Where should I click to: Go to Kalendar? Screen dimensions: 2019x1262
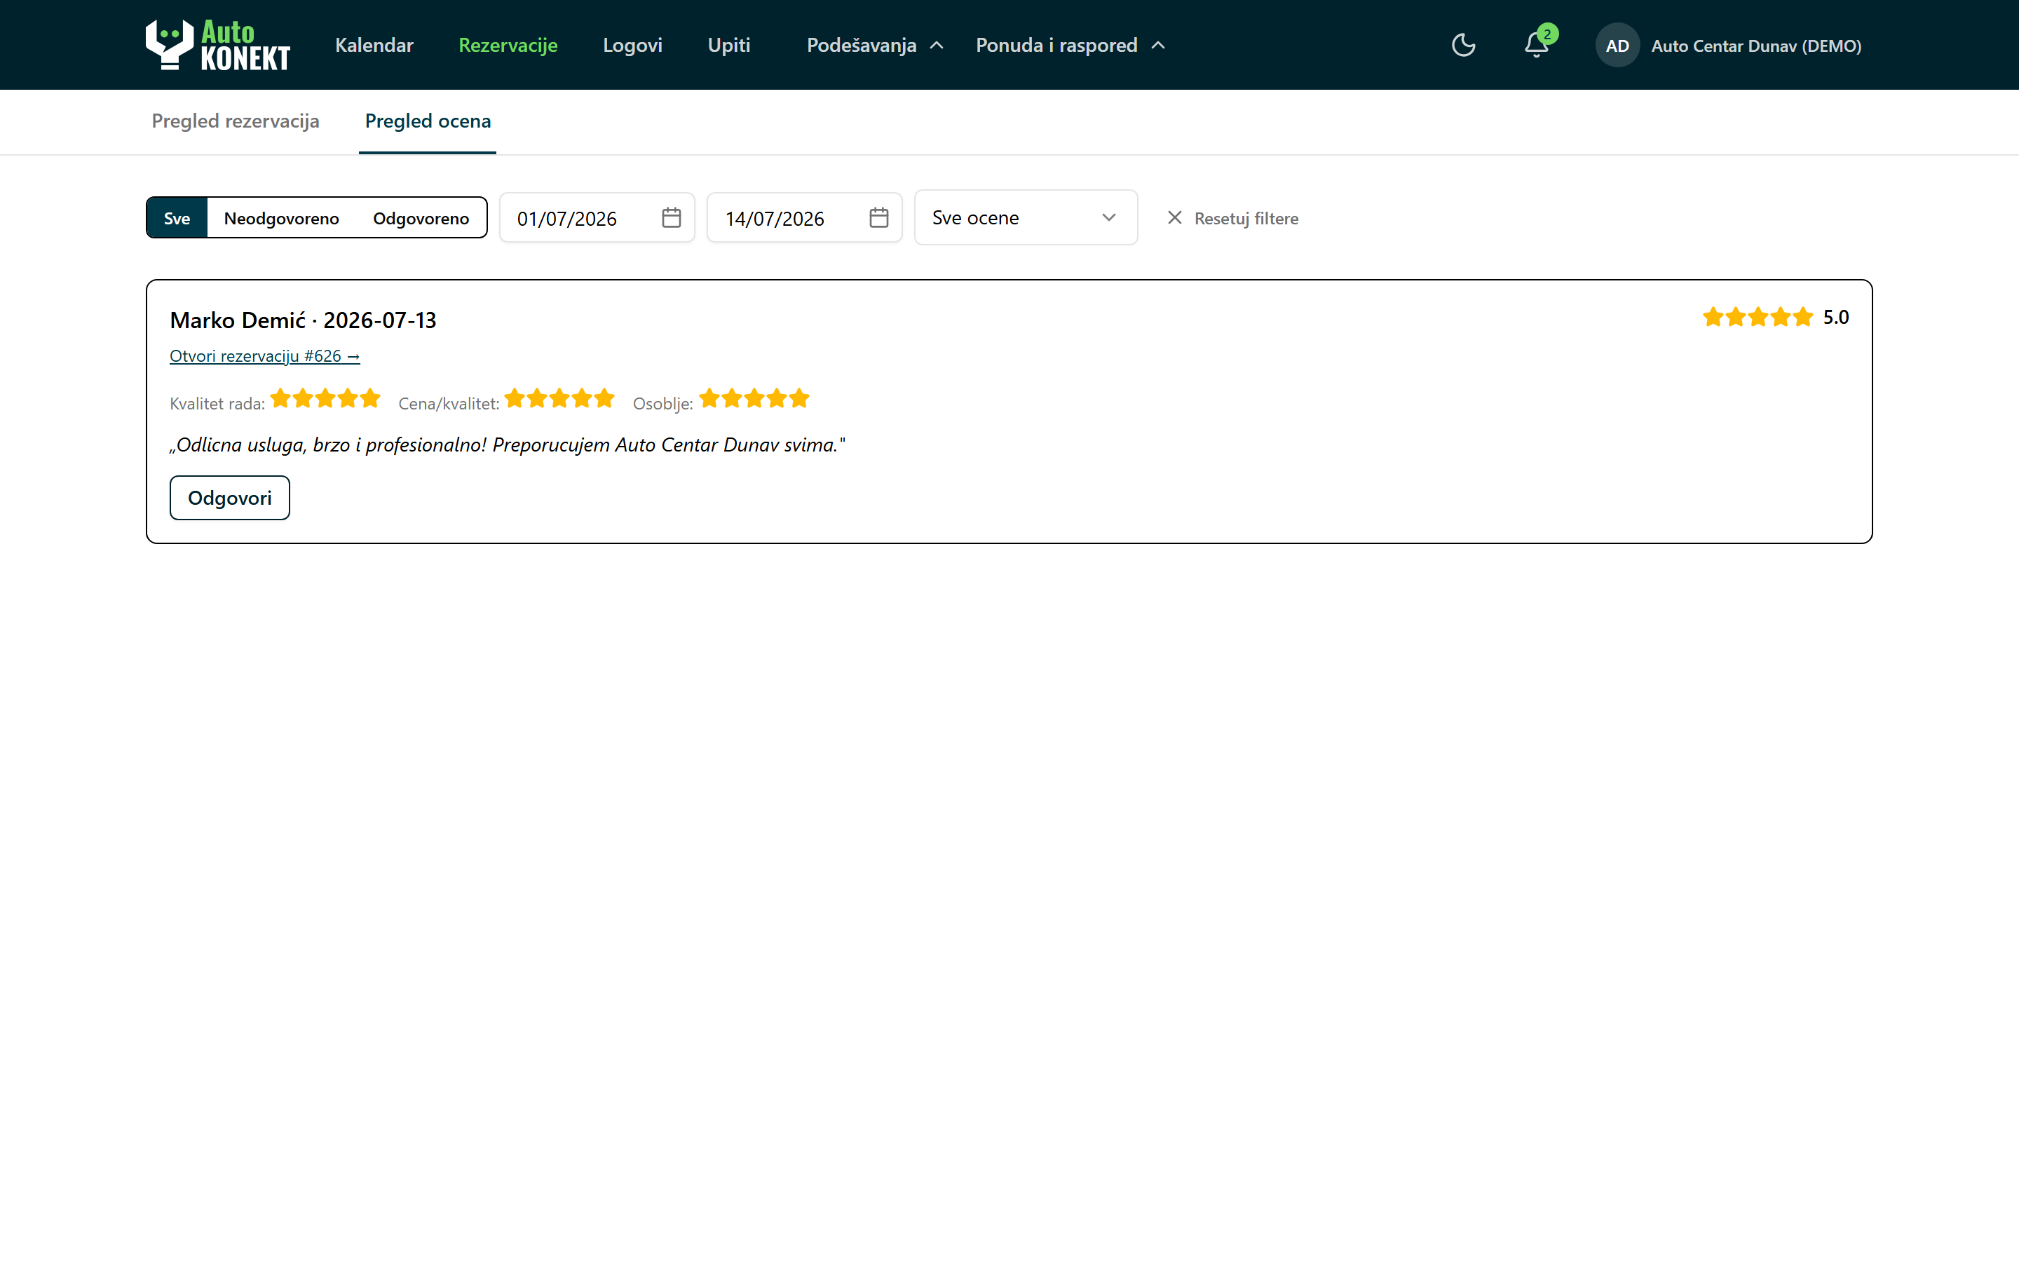[374, 45]
